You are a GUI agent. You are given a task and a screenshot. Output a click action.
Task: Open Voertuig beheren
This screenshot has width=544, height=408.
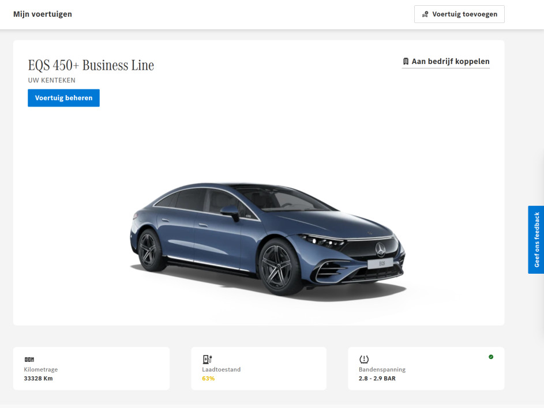[x=63, y=98]
